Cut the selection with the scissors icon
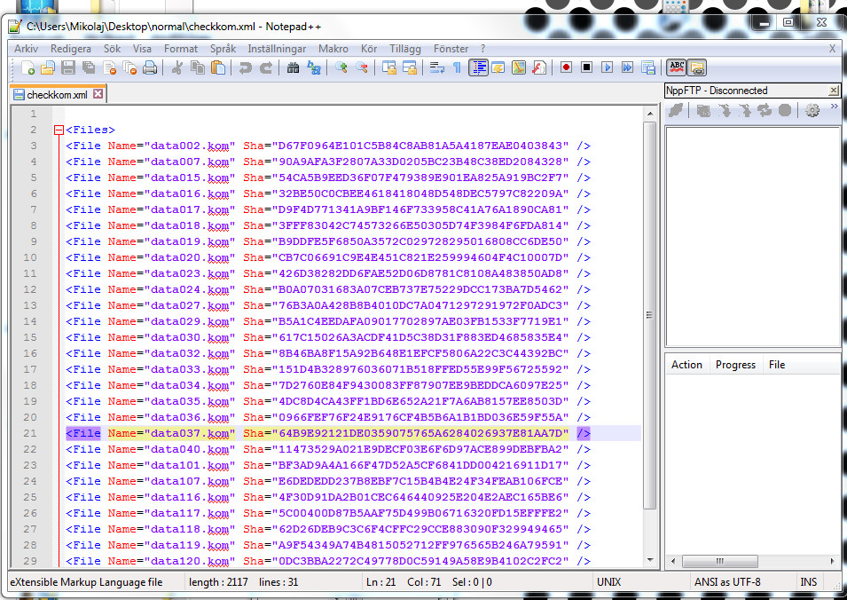The image size is (847, 600). [x=176, y=67]
